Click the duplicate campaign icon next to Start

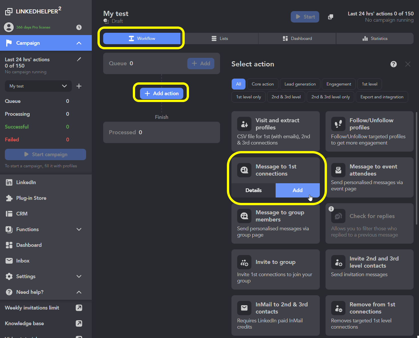point(331,17)
